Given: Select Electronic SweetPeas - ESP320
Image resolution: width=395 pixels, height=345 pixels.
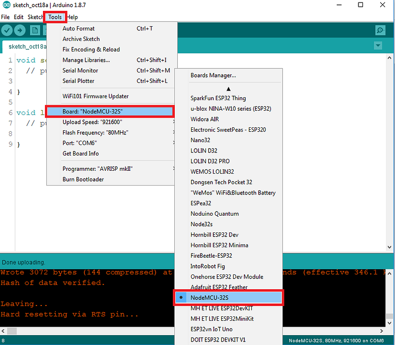Looking at the screenshot, I should click(229, 130).
